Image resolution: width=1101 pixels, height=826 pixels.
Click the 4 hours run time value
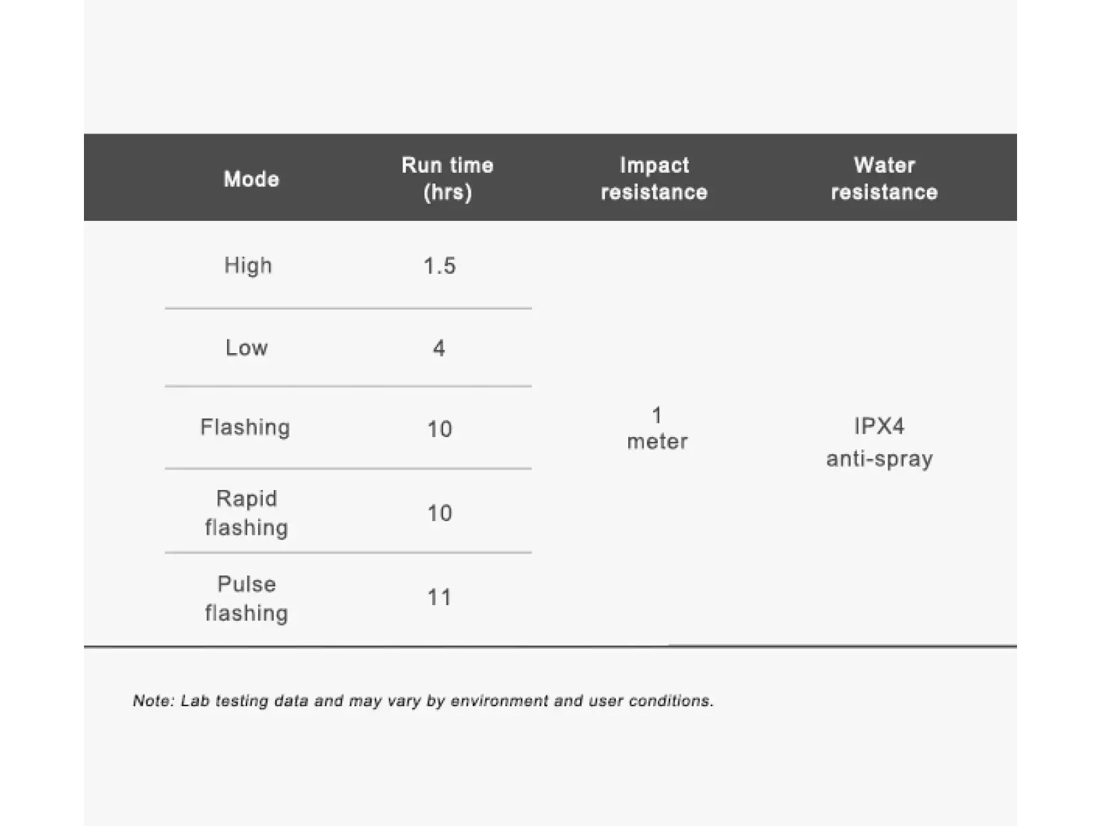click(x=439, y=348)
